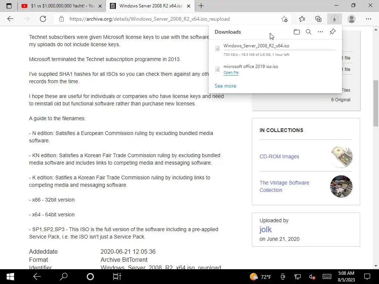Open file for microsoft office 2019 iso
This screenshot has height=284, width=379.
pos(231,72)
